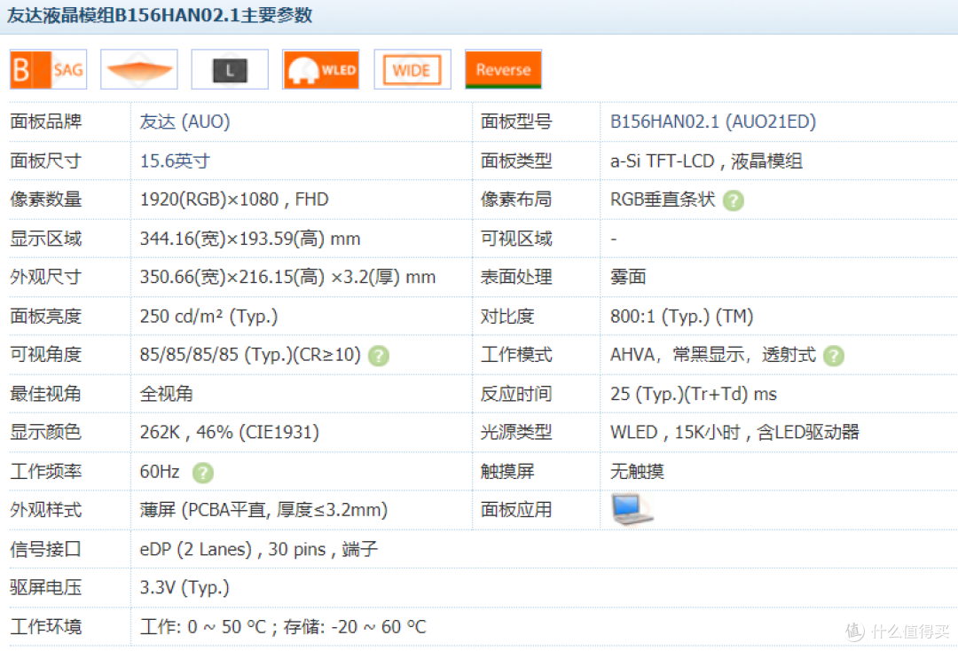Click the 光源类型 row label
Image resolution: width=958 pixels, height=651 pixels.
pos(516,432)
